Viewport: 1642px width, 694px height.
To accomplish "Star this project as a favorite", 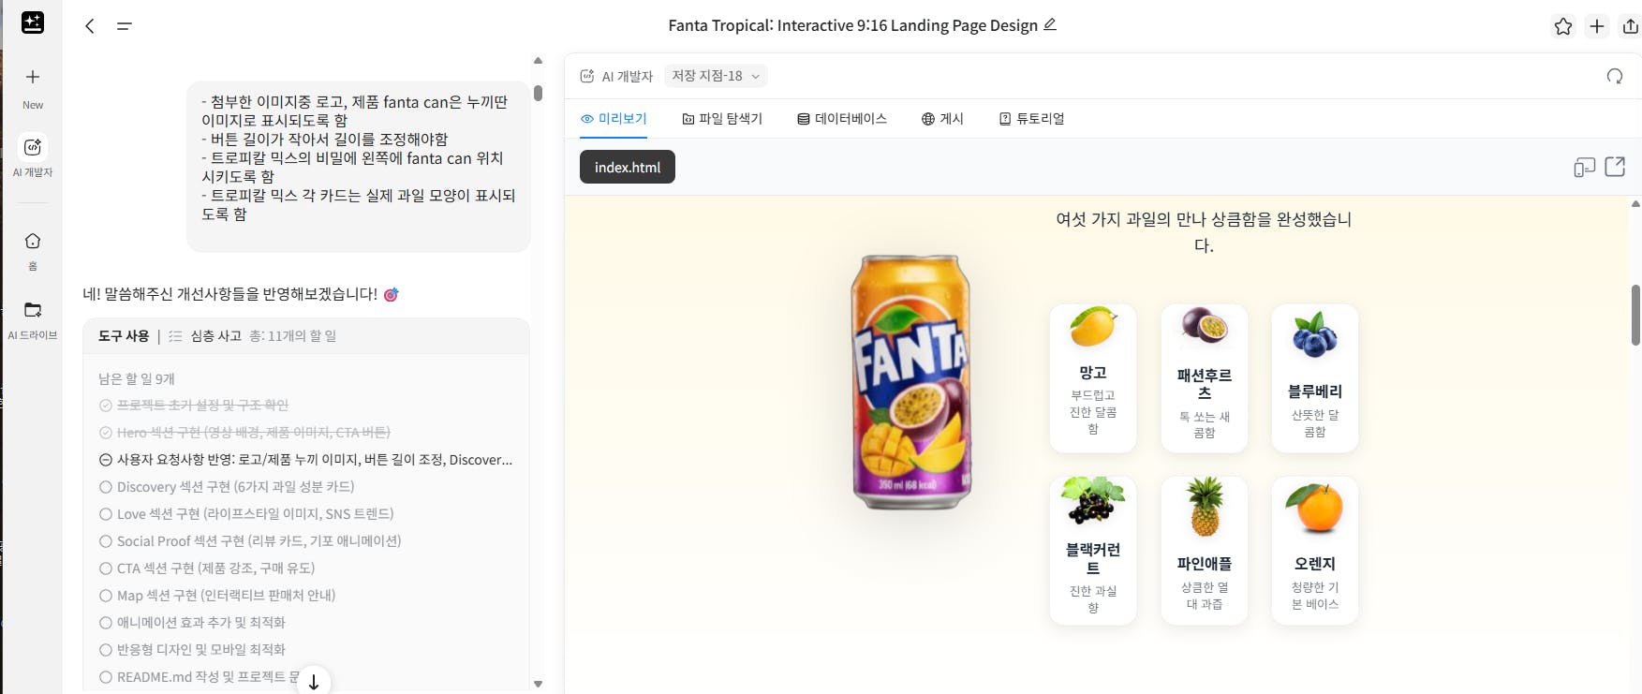I will [x=1563, y=26].
